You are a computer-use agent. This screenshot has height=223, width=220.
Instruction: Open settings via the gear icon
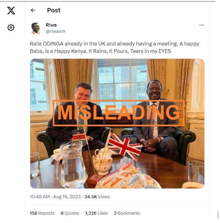tap(11, 28)
